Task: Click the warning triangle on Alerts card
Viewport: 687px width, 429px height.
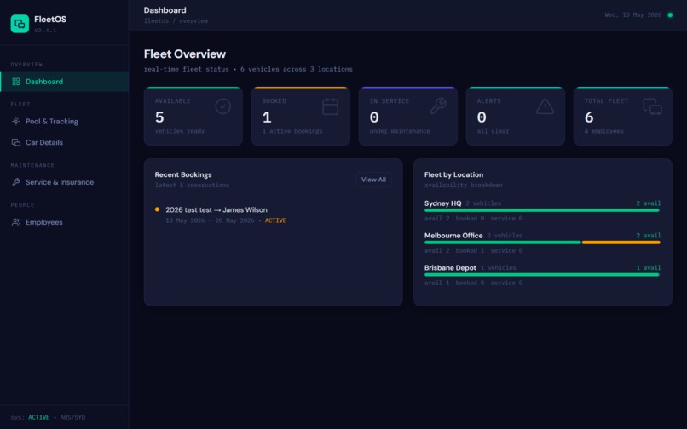Action: tap(545, 106)
